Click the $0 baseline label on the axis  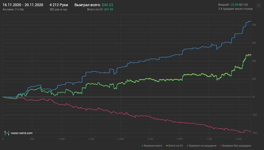pyautogui.click(x=253, y=97)
